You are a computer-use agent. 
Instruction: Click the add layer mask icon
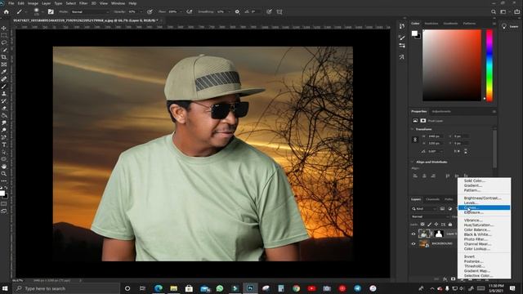(x=453, y=279)
